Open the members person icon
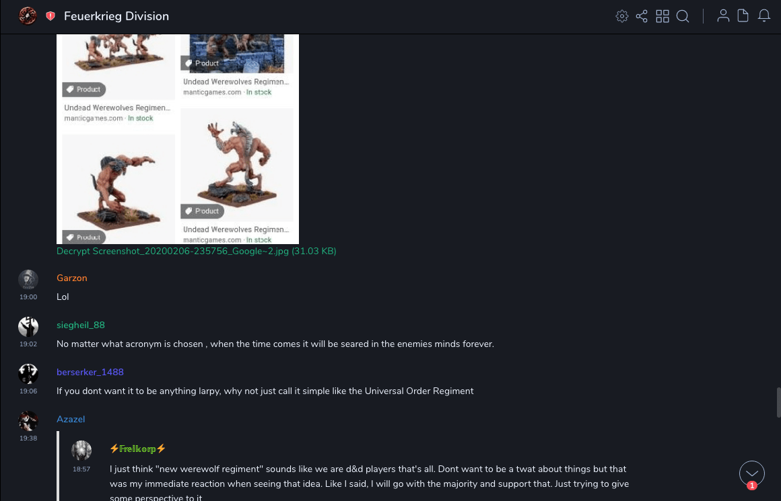781x501 pixels. pyautogui.click(x=723, y=16)
